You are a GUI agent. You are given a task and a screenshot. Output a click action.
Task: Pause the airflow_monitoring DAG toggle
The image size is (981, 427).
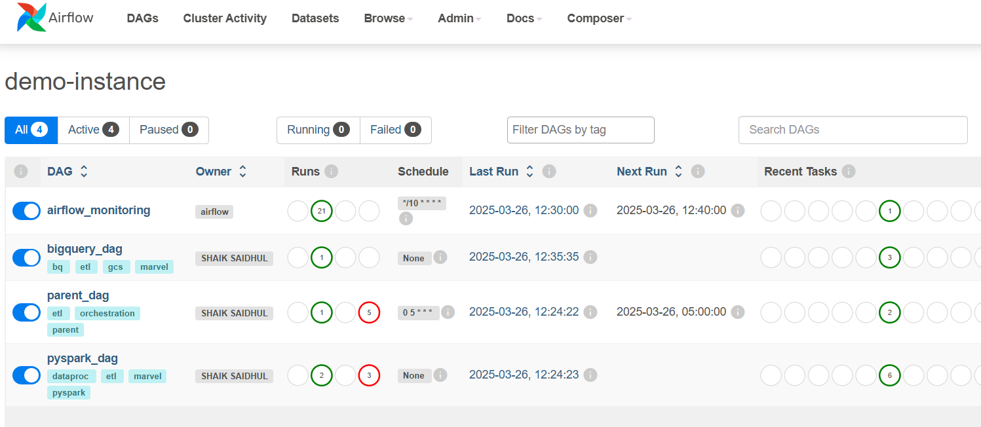[x=26, y=211]
